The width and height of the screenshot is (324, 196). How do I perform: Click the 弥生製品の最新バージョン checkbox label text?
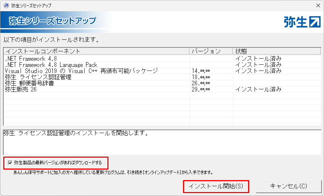(58, 163)
